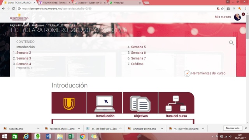This screenshot has height=140, width=249.
Task: Open Word from the taskbar
Action: click(49, 136)
